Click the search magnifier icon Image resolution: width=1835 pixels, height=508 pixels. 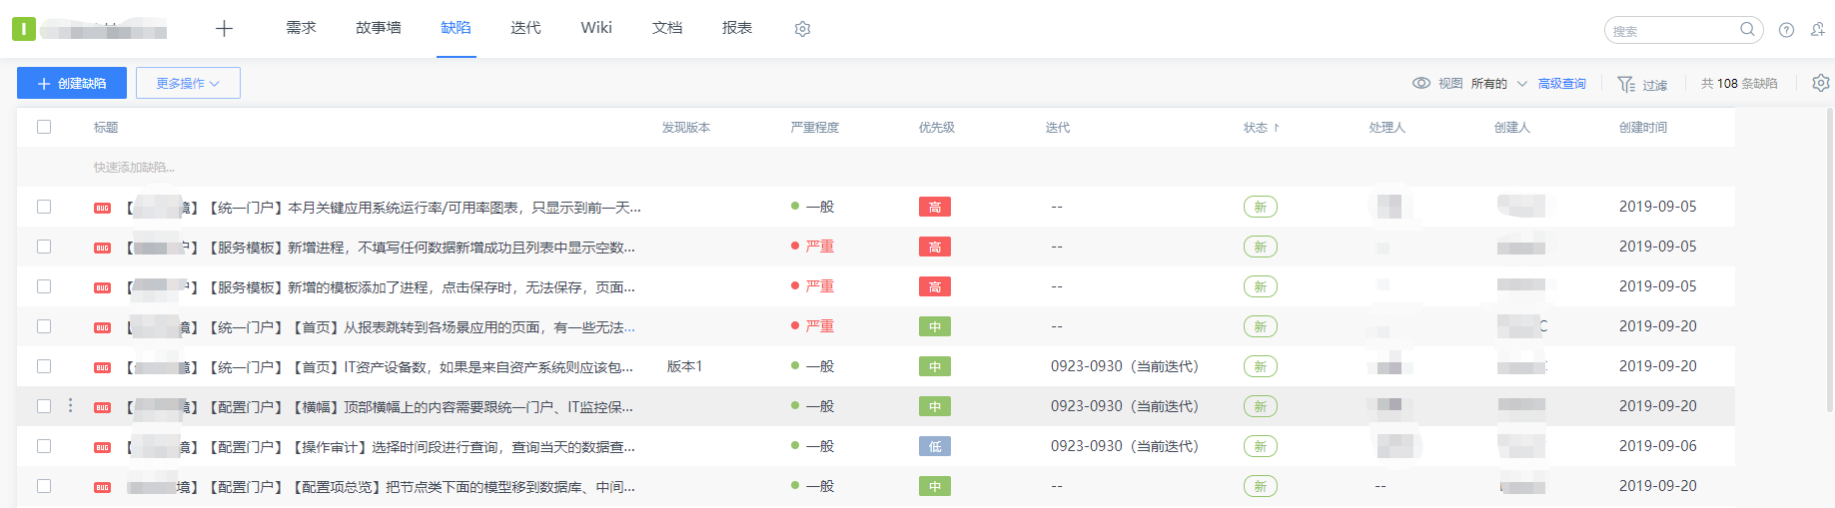pyautogui.click(x=1747, y=30)
